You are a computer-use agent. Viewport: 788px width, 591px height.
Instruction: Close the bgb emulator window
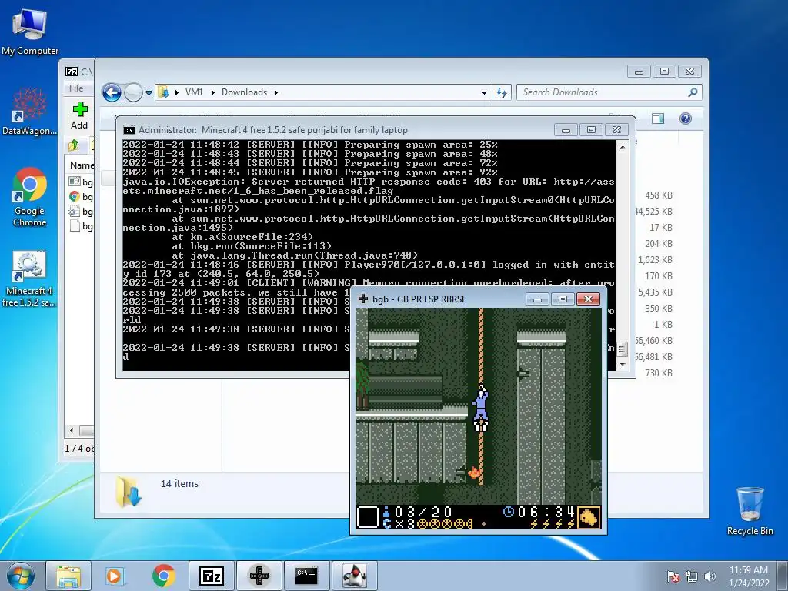[x=588, y=299]
